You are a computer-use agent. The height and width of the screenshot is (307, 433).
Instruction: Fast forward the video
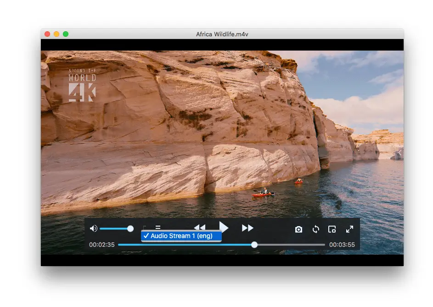[247, 228]
